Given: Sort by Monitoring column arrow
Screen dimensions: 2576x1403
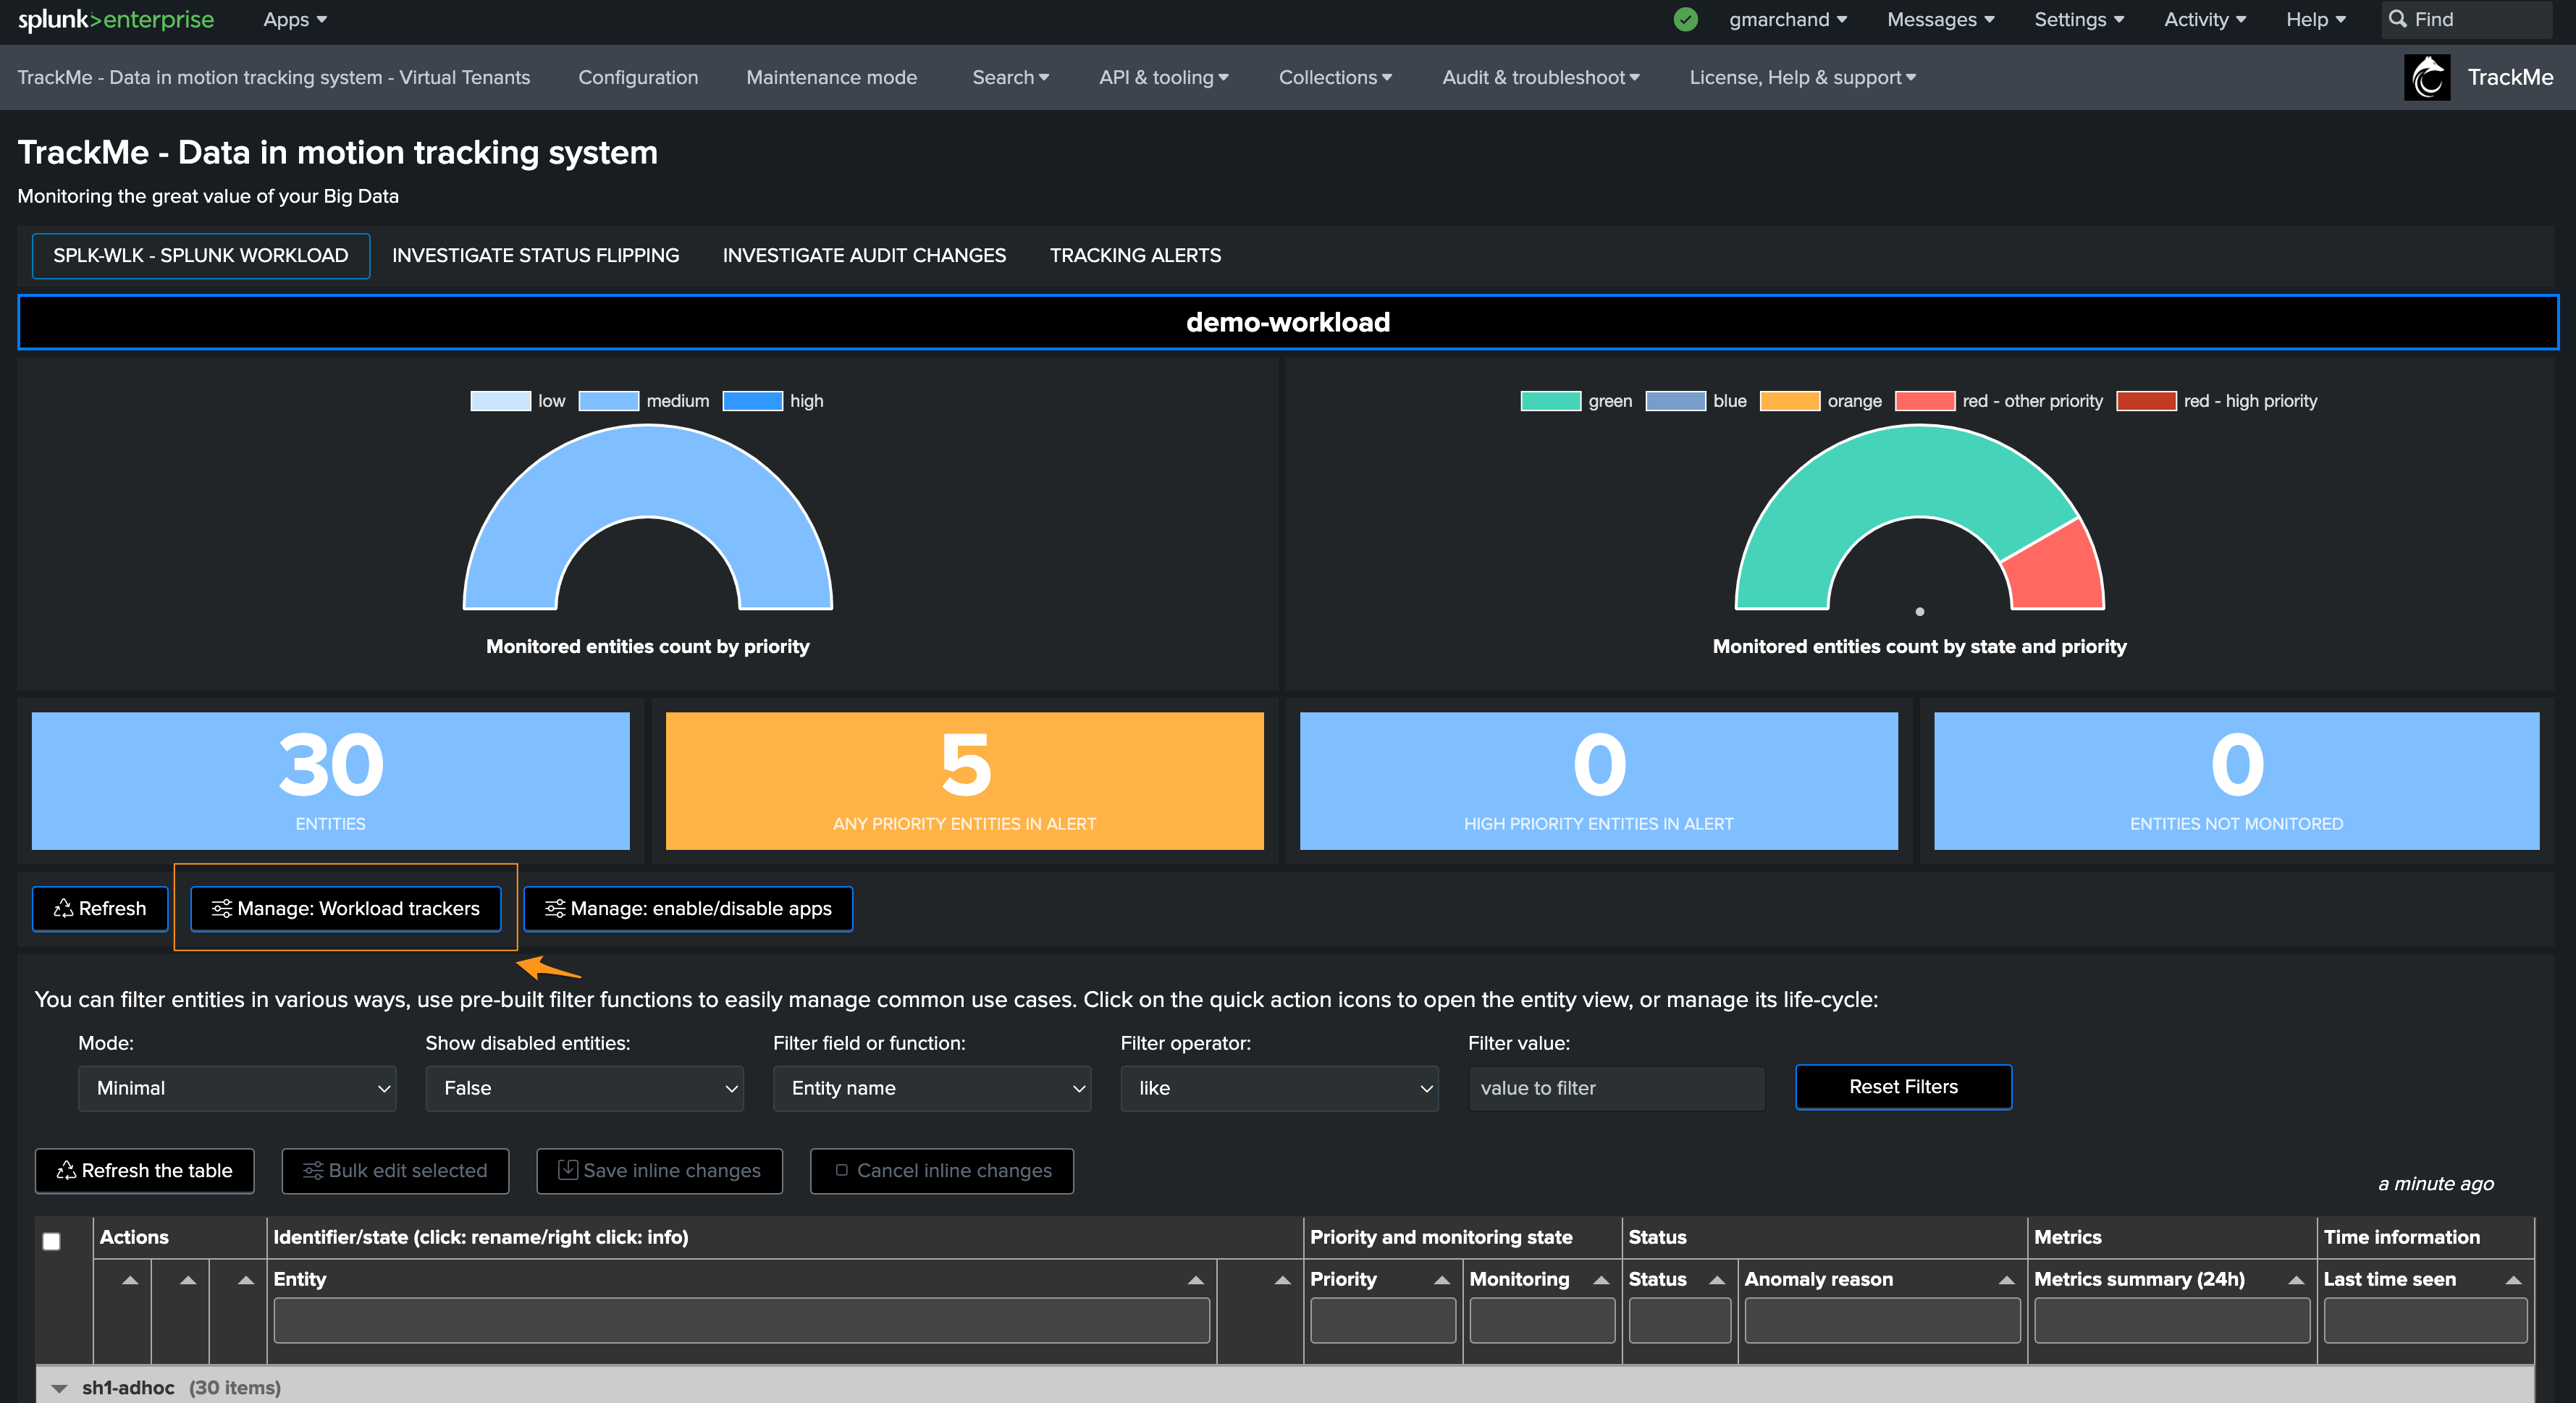Looking at the screenshot, I should click(x=1600, y=1279).
